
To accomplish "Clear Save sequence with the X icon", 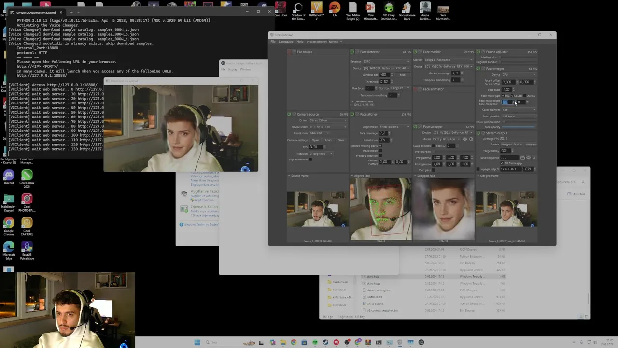I will (534, 158).
